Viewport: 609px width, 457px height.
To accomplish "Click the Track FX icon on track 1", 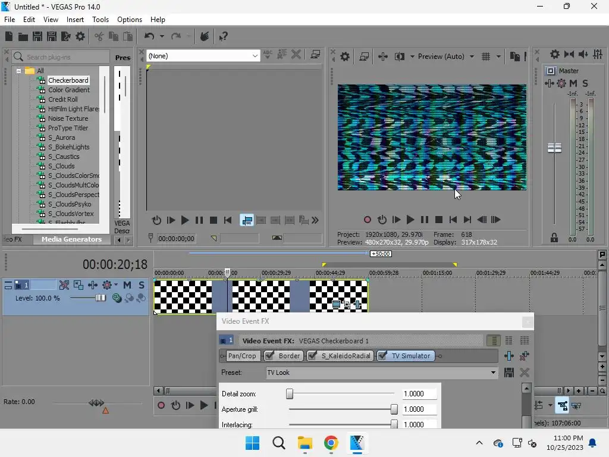I will [107, 285].
